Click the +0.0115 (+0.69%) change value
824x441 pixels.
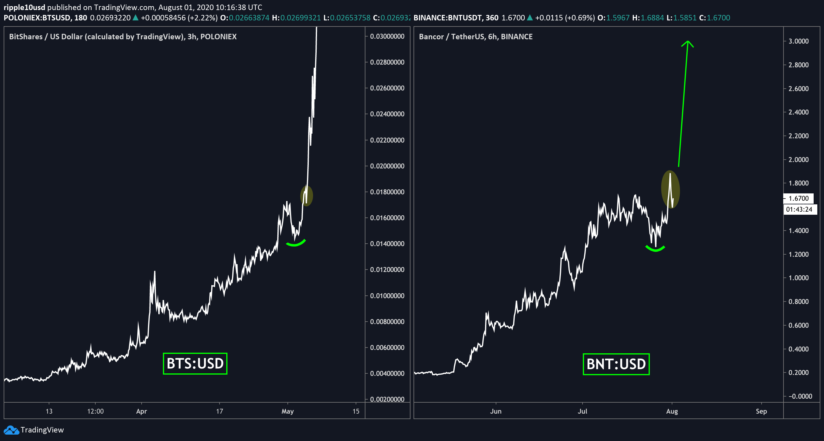(x=565, y=18)
